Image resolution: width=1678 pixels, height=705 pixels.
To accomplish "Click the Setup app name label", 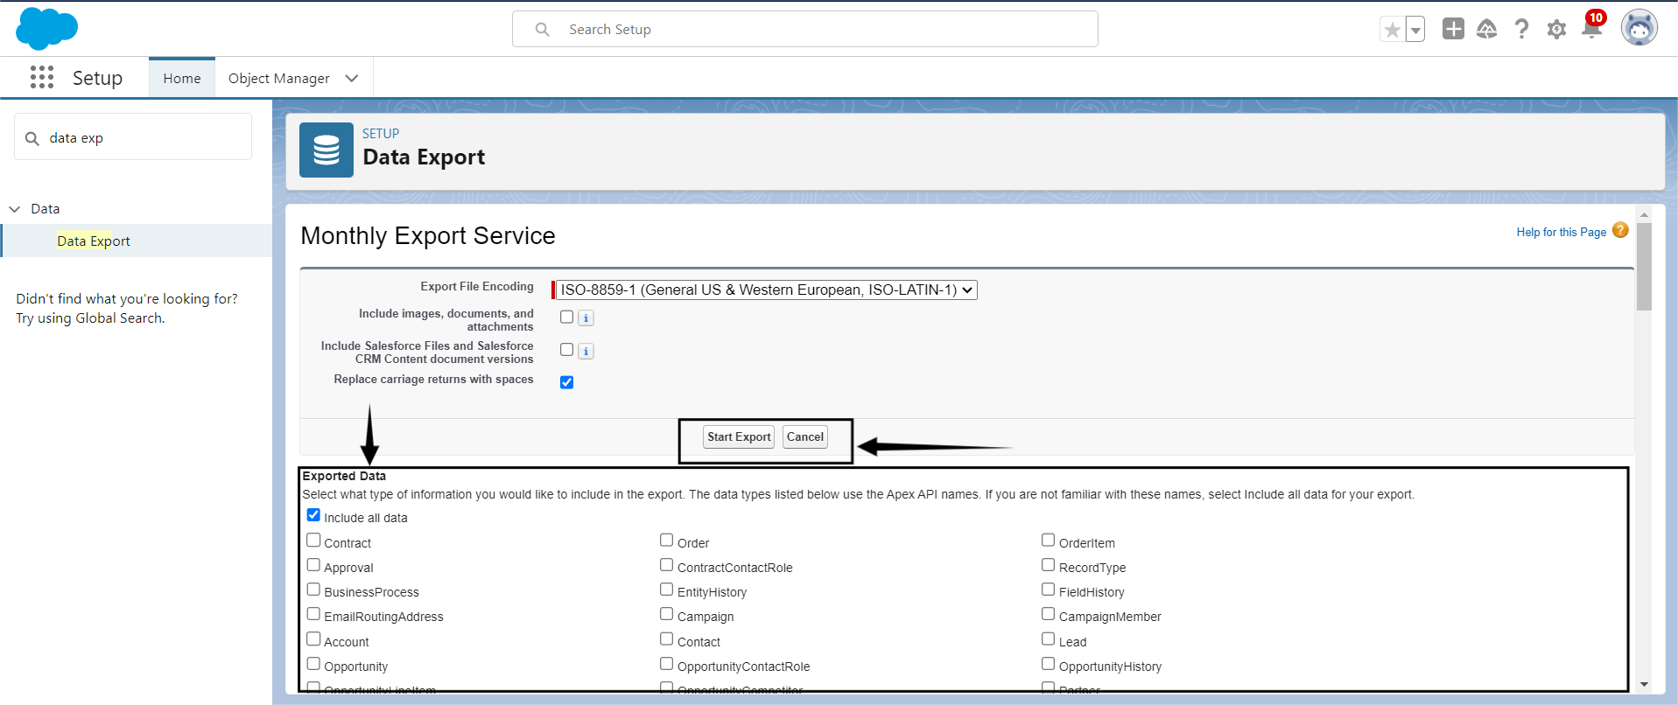I will (97, 78).
